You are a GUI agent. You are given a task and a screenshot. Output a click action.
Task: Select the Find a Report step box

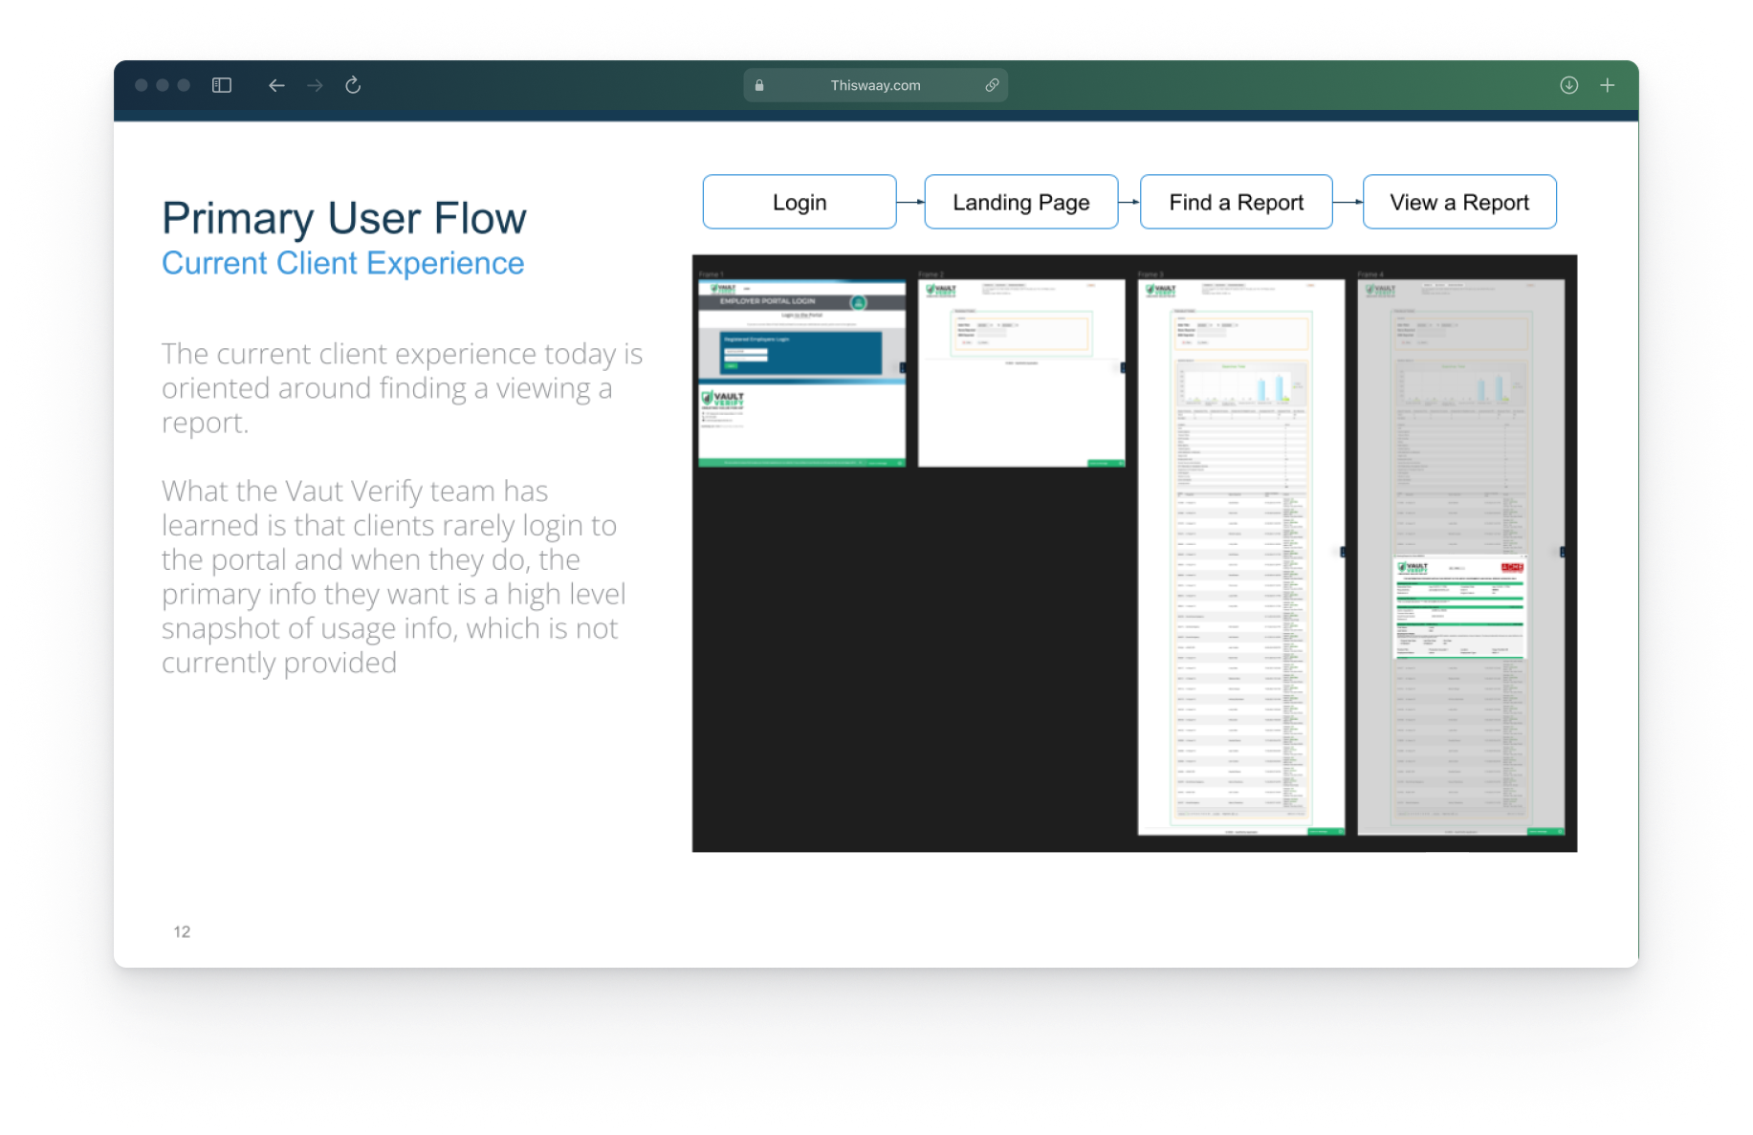(x=1236, y=202)
